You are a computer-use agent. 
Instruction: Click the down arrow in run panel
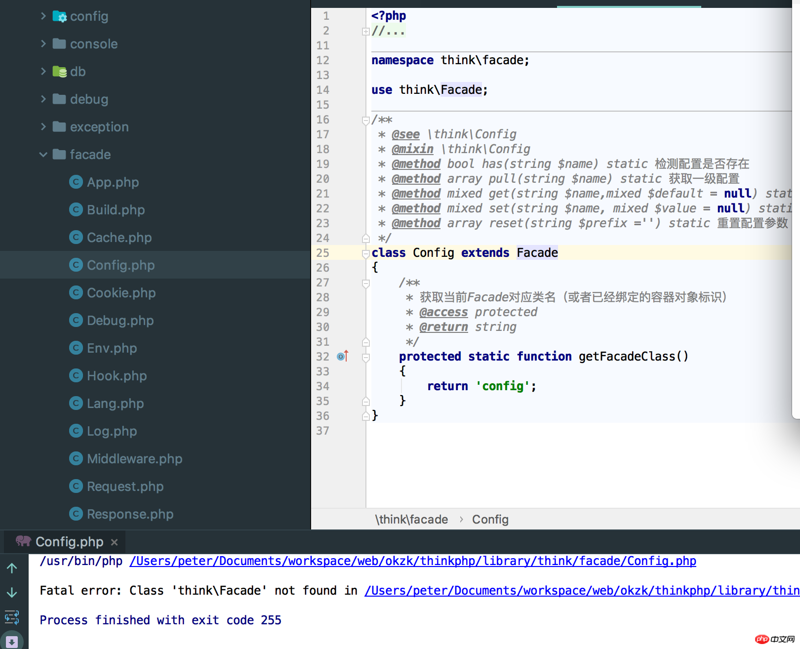12,593
